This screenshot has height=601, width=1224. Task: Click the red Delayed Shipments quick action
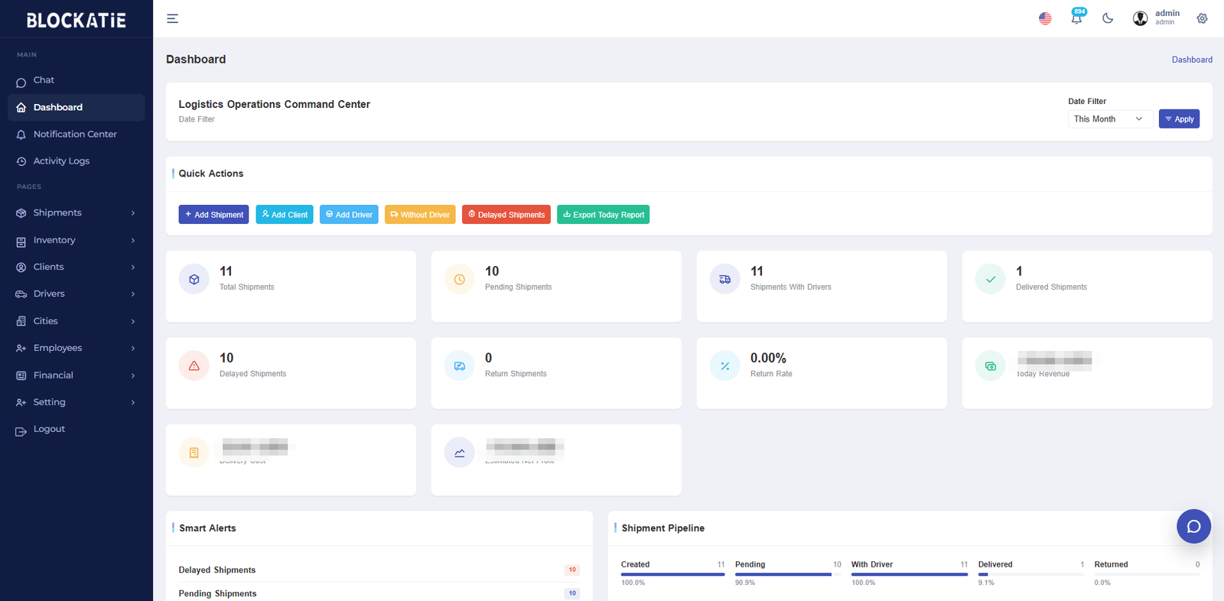pos(506,215)
